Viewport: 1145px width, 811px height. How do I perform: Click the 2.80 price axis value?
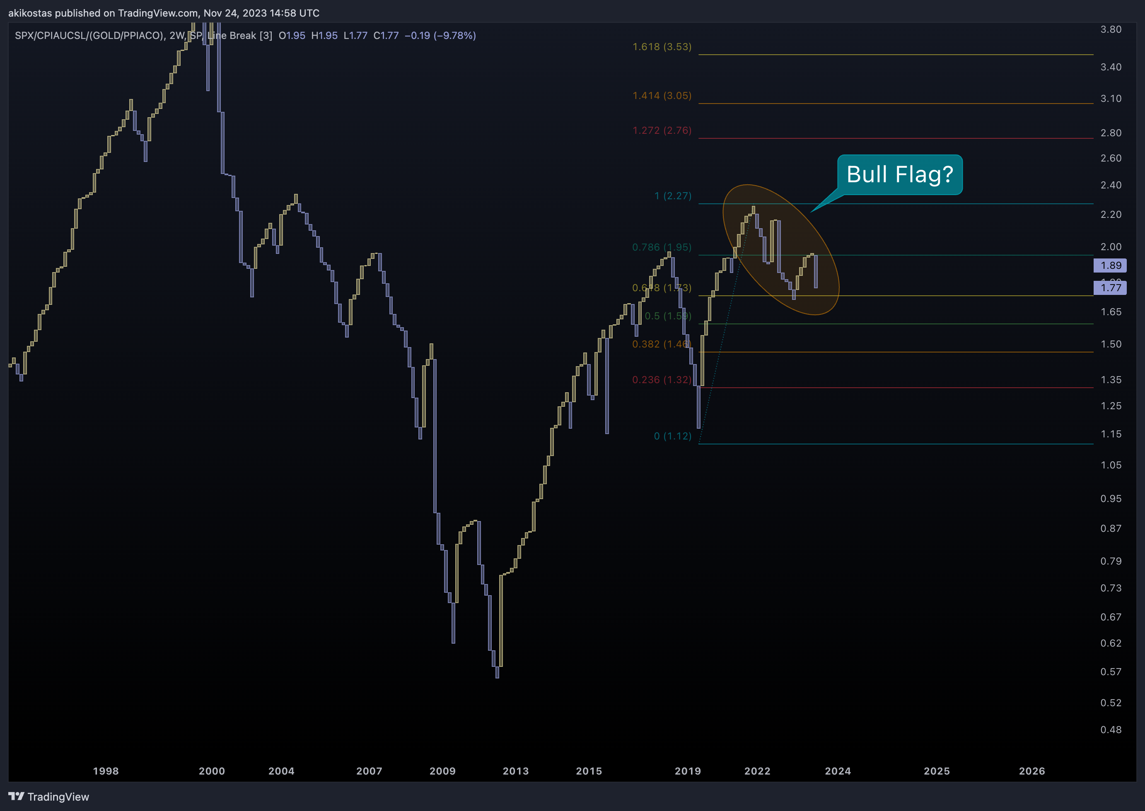click(x=1111, y=133)
